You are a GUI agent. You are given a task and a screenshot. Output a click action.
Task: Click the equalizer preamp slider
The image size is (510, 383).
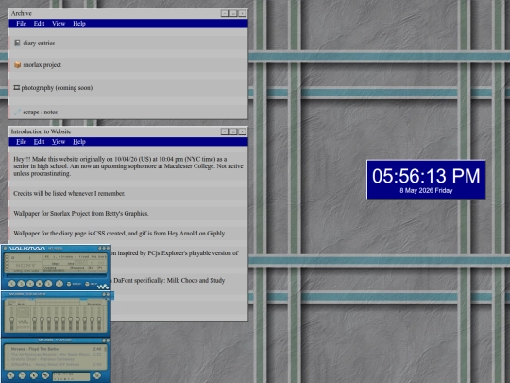click(x=11, y=320)
